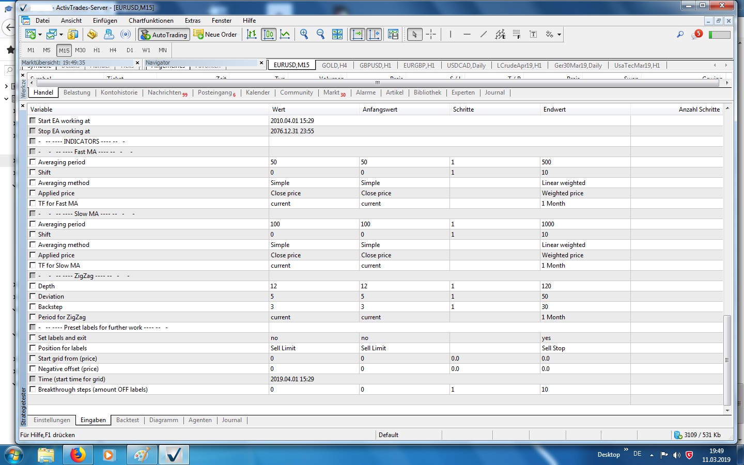The height and width of the screenshot is (465, 744).
Task: Toggle the AutoTrading button
Action: 164,35
